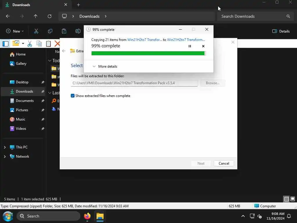Click the Cut scissors icon in command bar
The height and width of the screenshot is (223, 297).
pos(36,31)
